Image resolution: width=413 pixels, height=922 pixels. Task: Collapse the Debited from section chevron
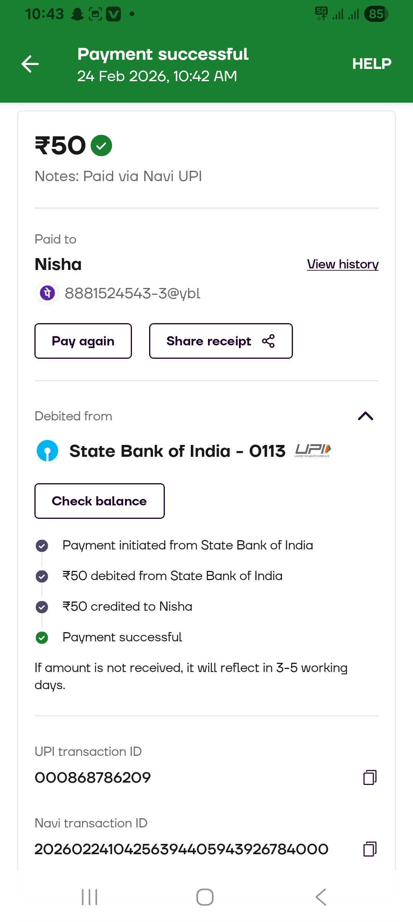pyautogui.click(x=365, y=416)
